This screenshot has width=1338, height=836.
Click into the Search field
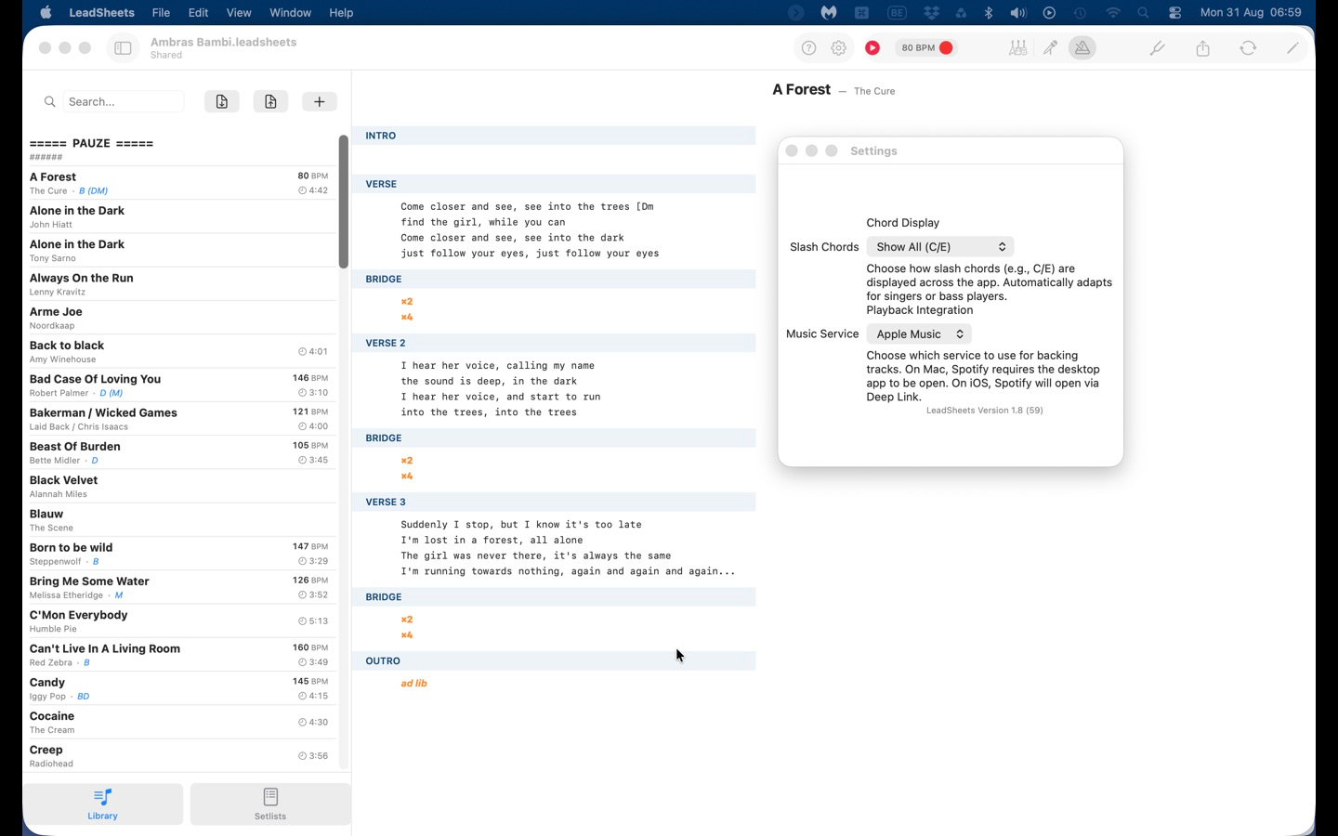pos(124,101)
